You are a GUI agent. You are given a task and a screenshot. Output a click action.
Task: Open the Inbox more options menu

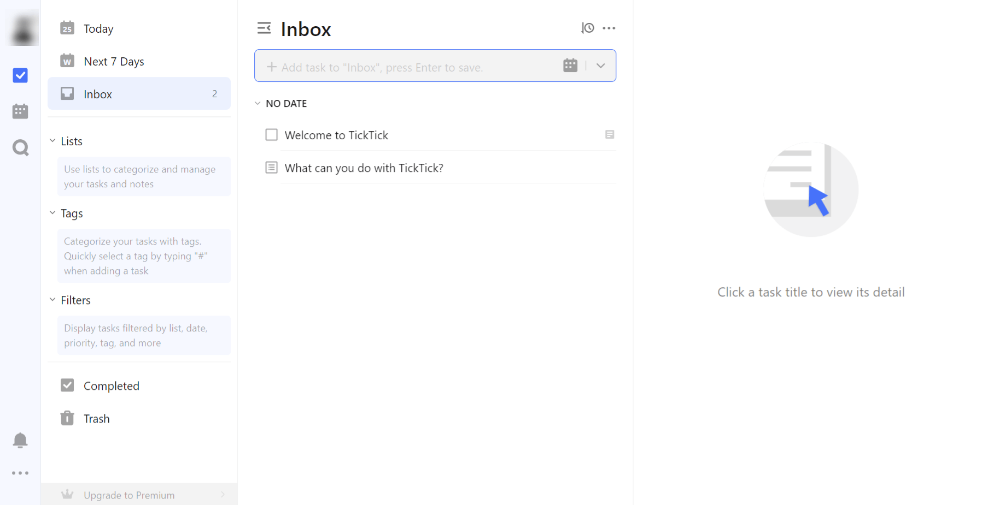tap(609, 28)
